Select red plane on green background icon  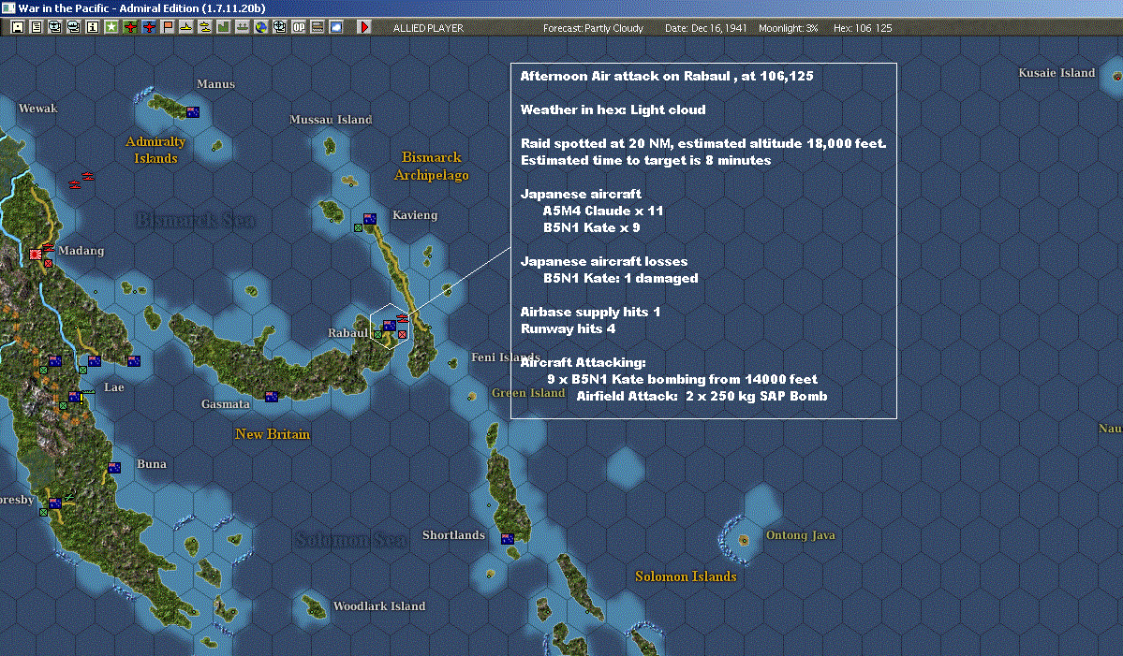click(130, 27)
